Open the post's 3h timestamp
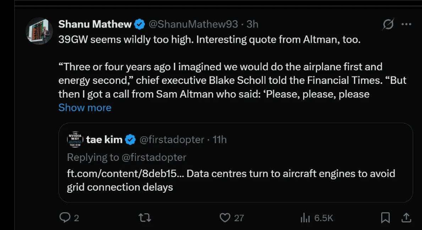 (x=252, y=24)
